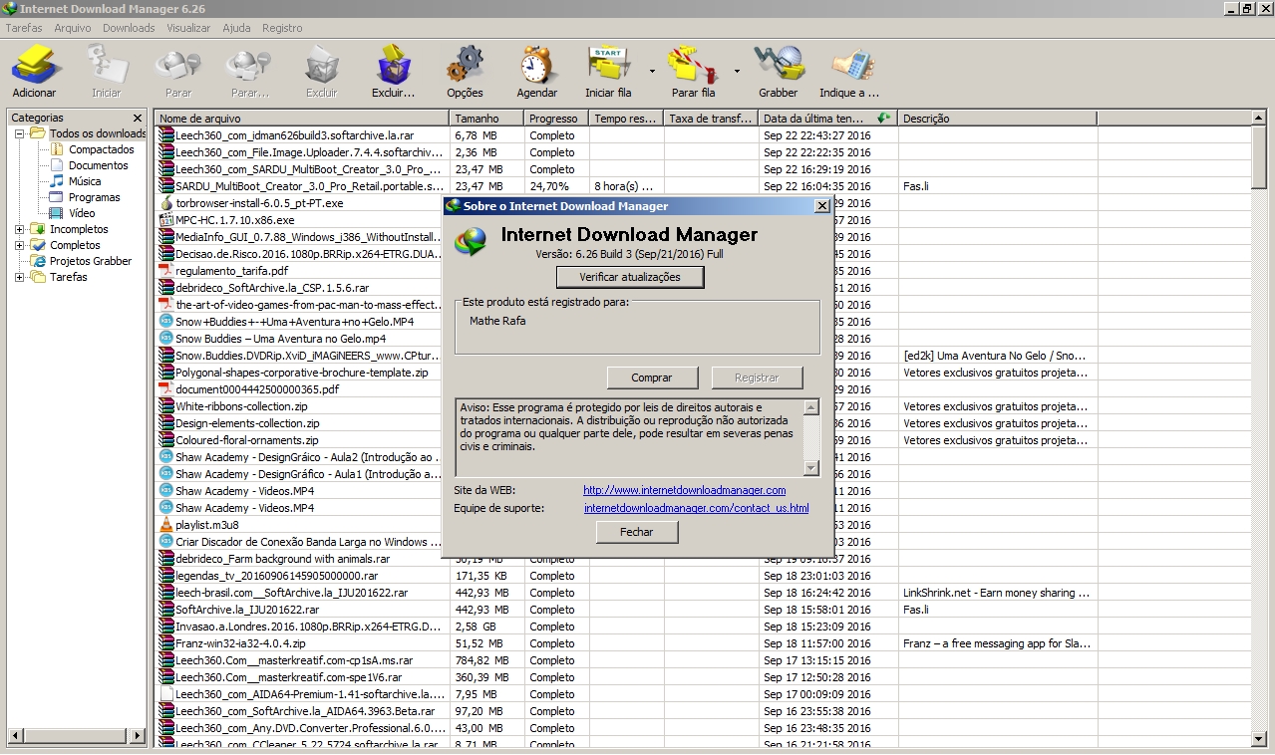1275x755 pixels.
Task: Select the Documentos category
Action: point(98,165)
